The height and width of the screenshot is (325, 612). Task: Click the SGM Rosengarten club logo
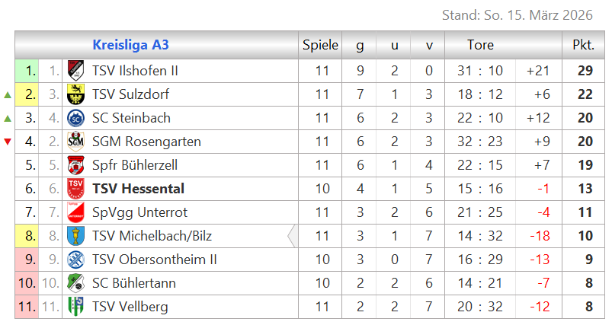click(75, 142)
